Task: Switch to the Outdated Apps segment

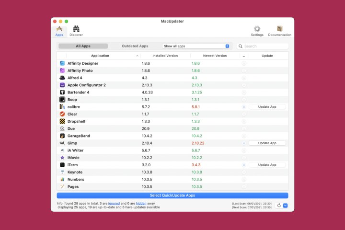Action: (135, 46)
